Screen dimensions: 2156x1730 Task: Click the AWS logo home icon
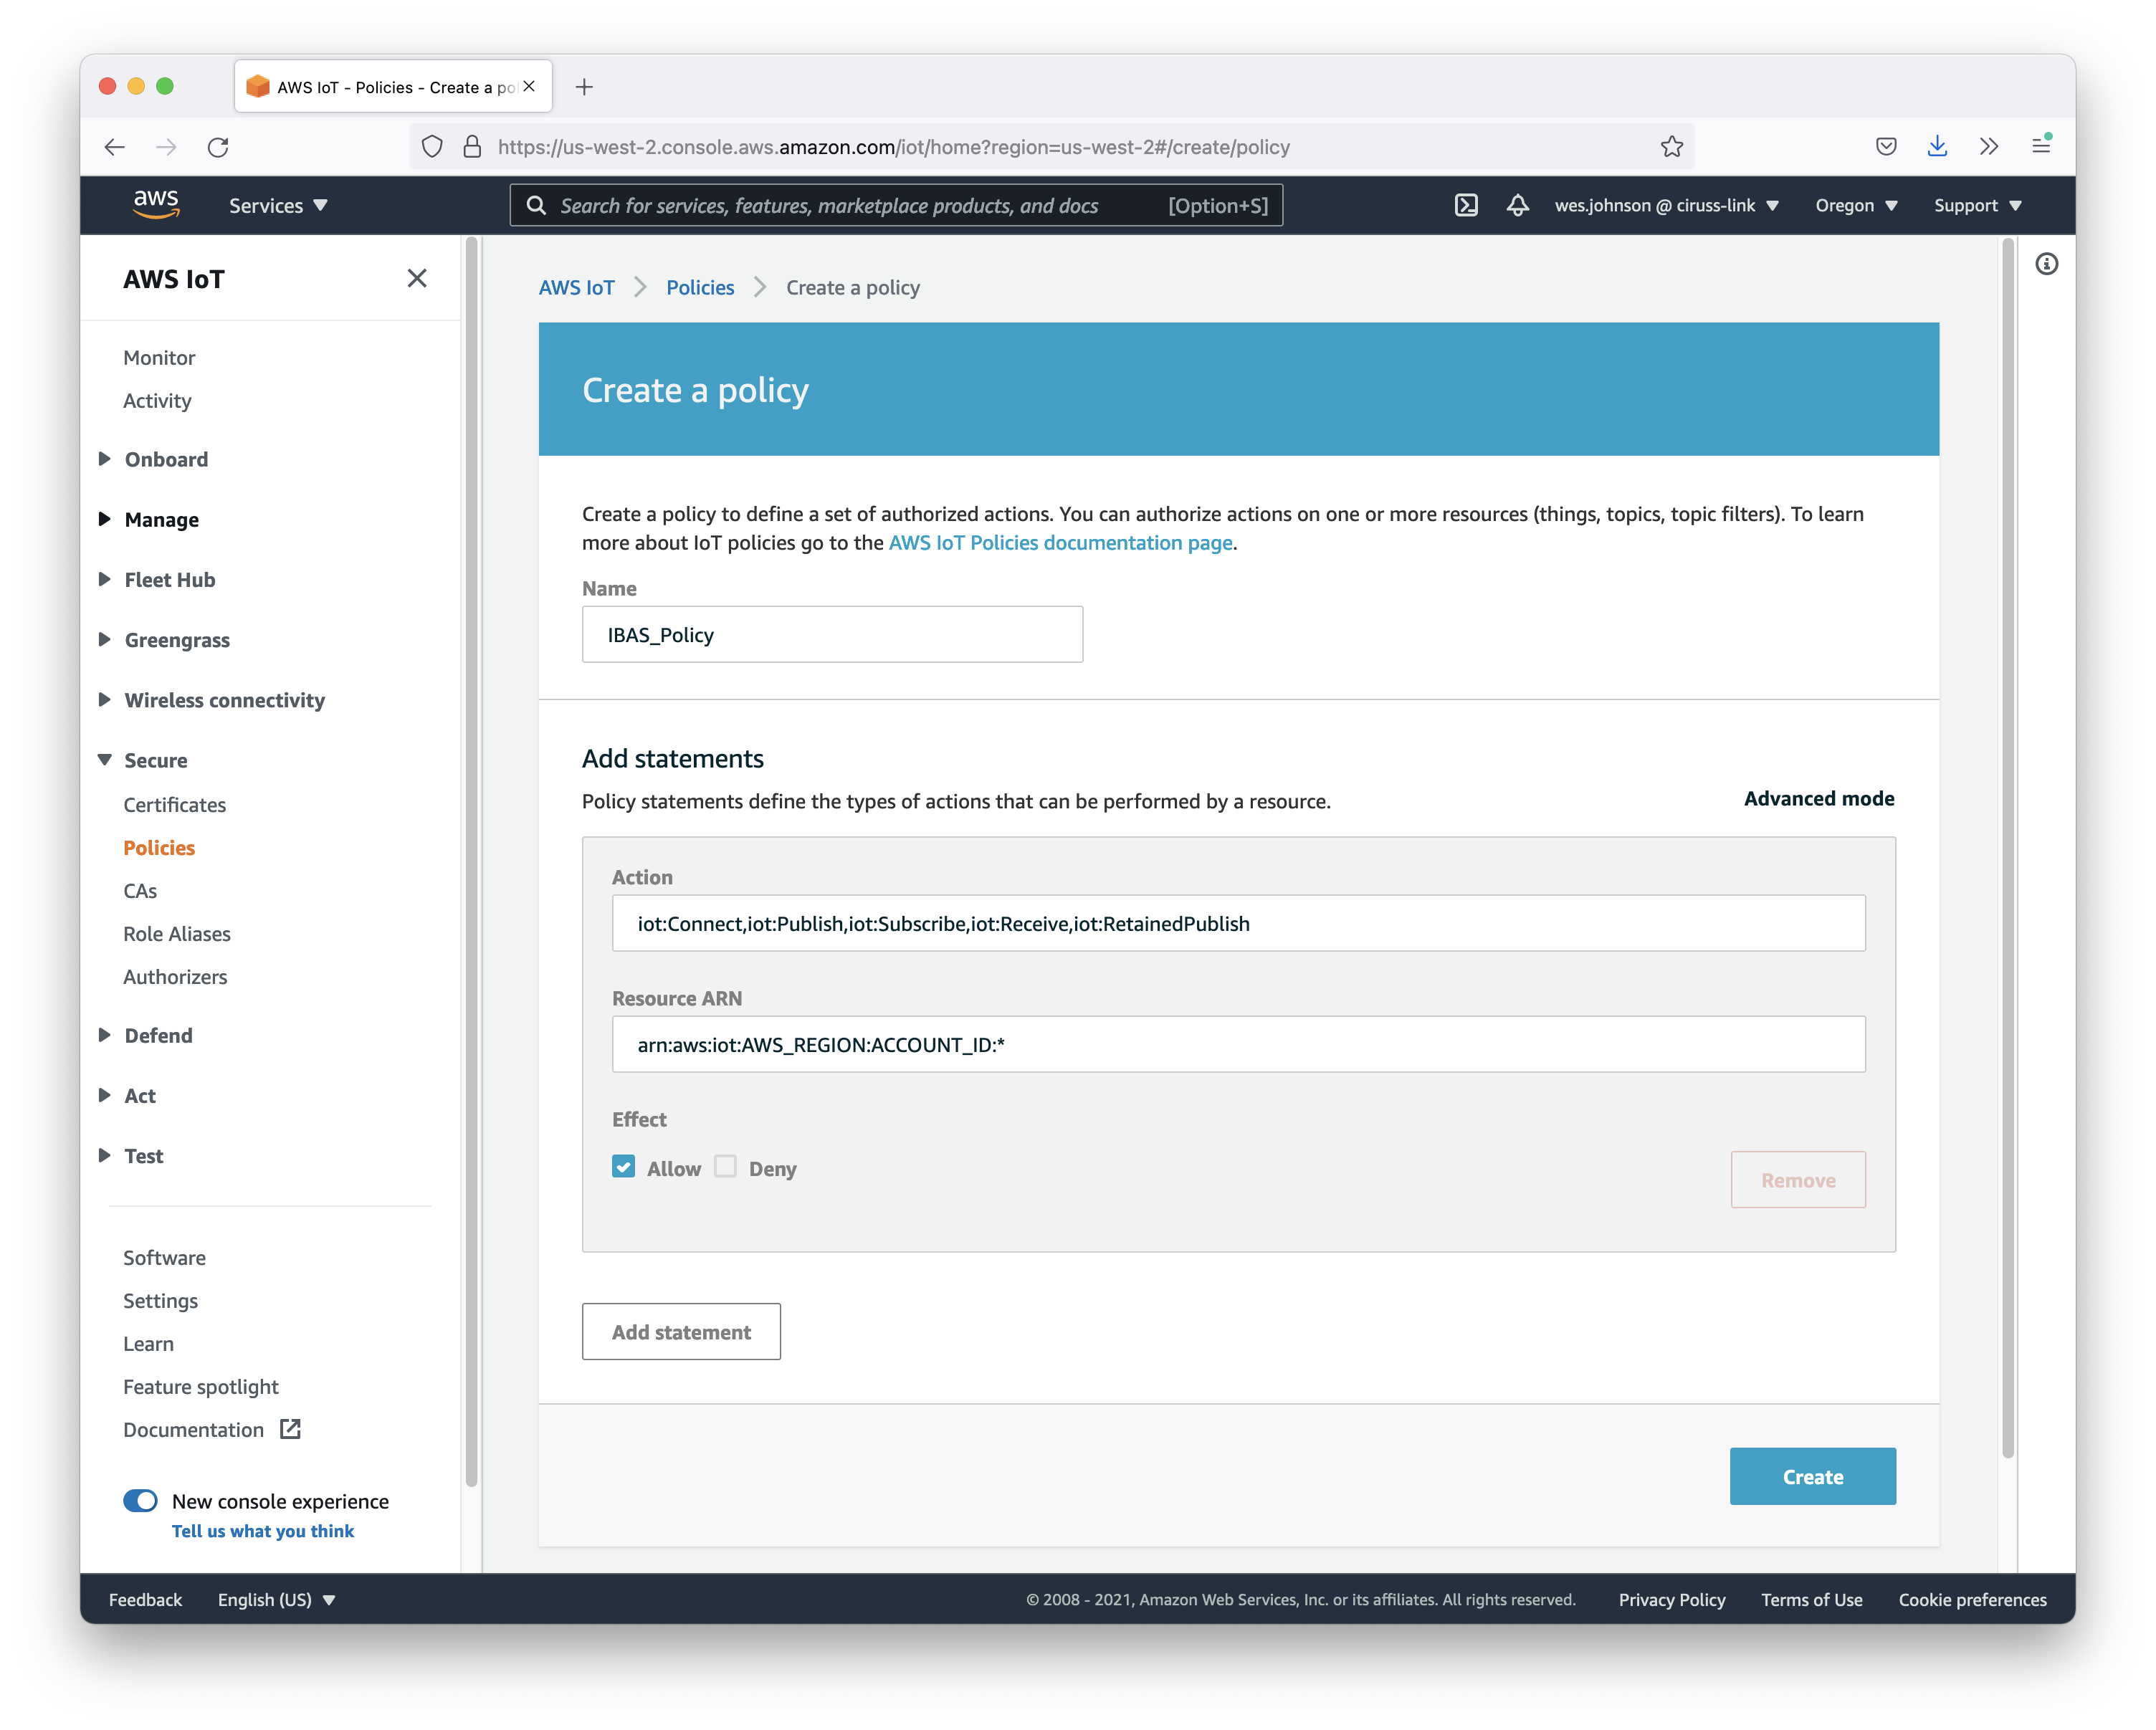pyautogui.click(x=156, y=204)
